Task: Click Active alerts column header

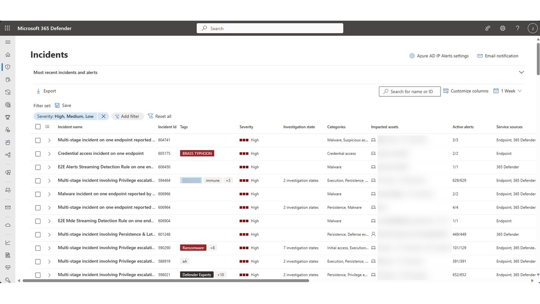Action: click(x=463, y=127)
